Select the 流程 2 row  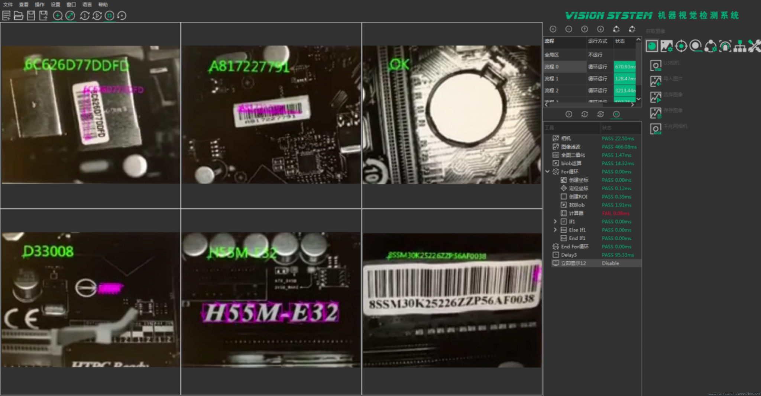[x=590, y=91]
